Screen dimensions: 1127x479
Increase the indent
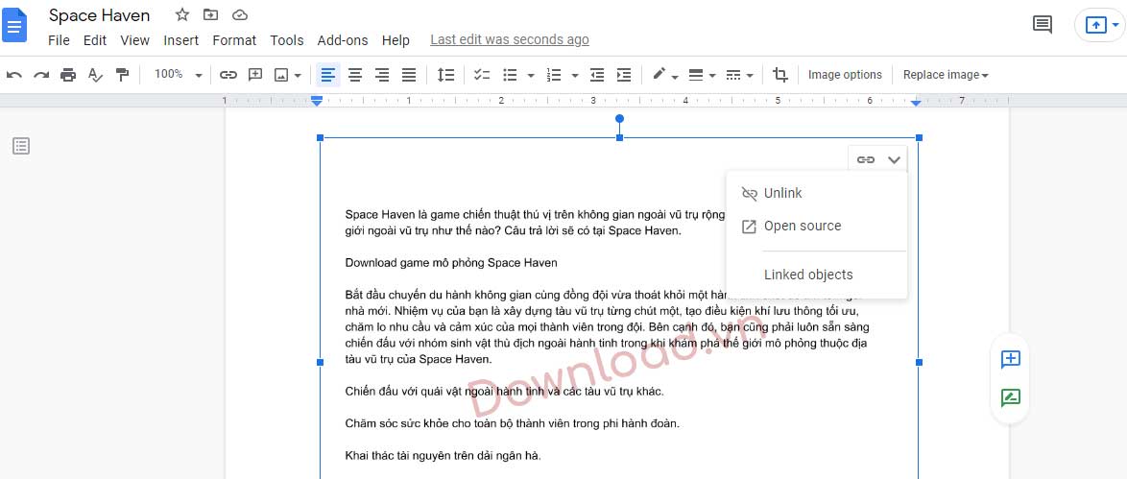click(x=624, y=75)
